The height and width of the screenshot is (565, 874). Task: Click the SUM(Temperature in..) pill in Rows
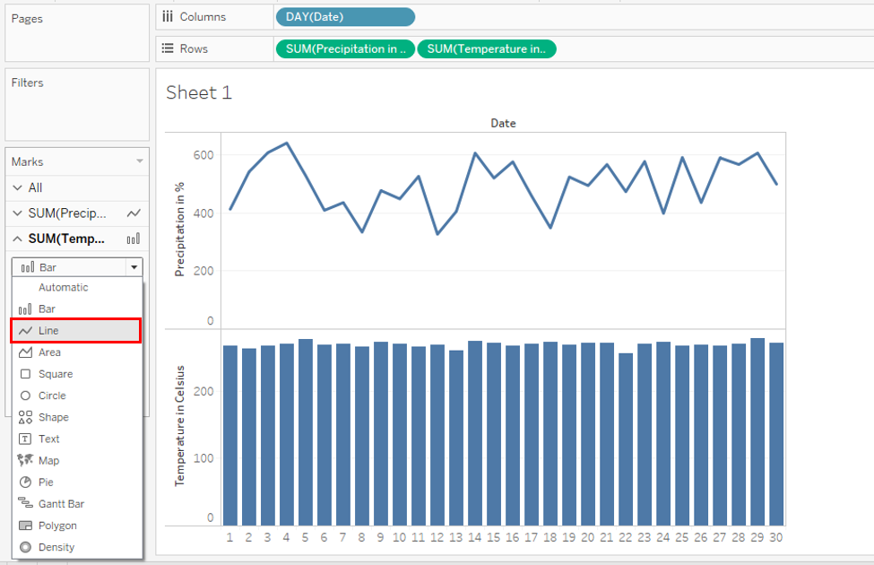(x=486, y=49)
